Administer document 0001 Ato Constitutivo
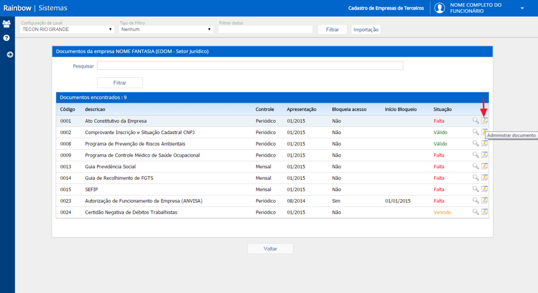 pos(484,121)
